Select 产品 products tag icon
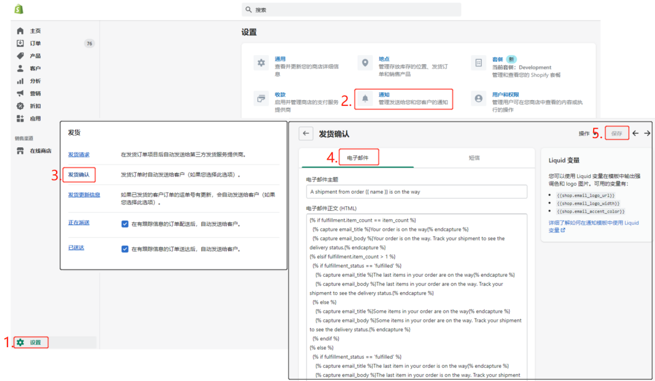 [x=20, y=56]
